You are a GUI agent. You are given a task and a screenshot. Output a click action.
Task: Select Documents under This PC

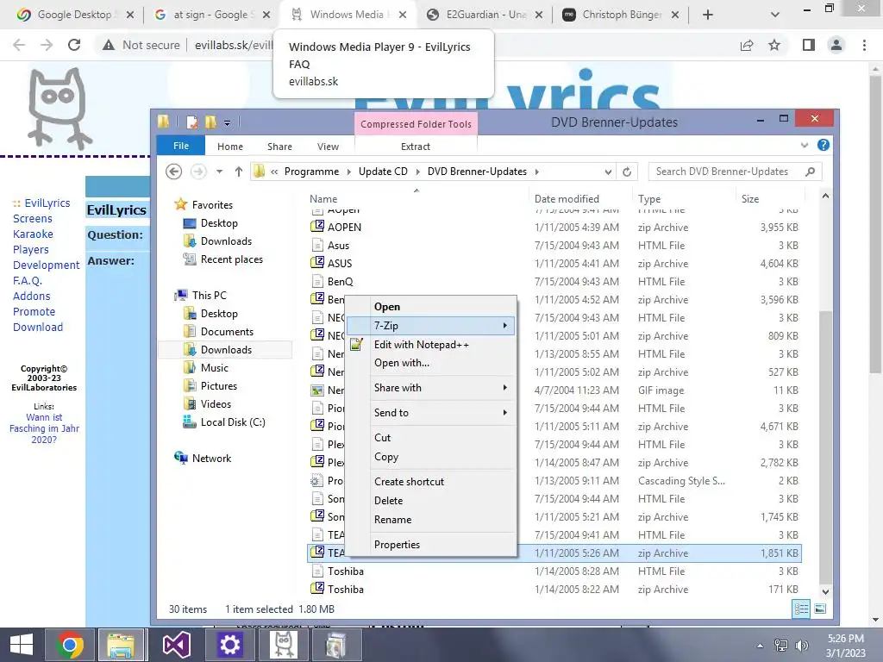[x=227, y=332]
